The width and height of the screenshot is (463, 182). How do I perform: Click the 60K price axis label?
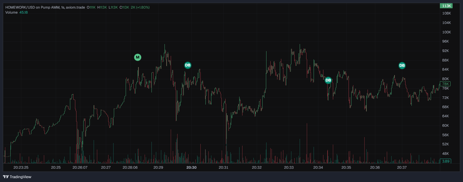click(x=446, y=125)
